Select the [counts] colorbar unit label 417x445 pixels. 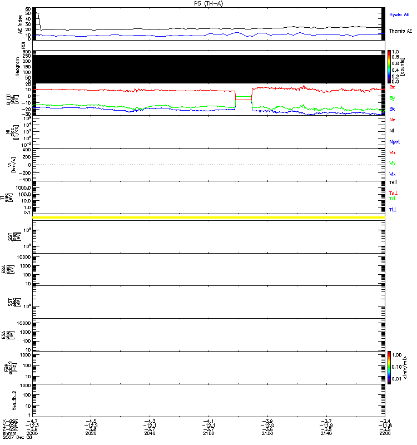(402, 67)
